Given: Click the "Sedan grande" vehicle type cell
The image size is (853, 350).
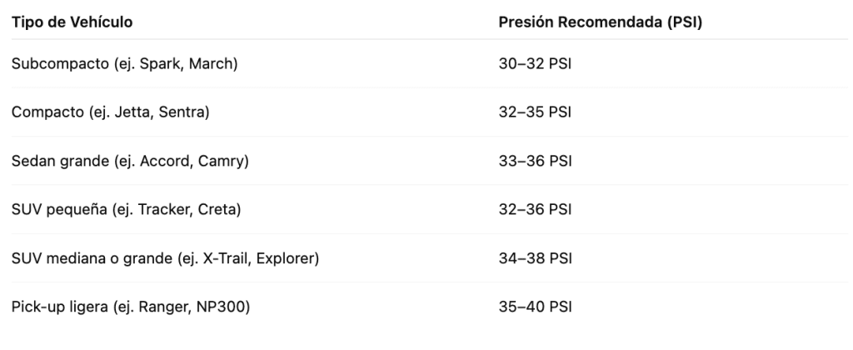Looking at the screenshot, I should coord(130,160).
